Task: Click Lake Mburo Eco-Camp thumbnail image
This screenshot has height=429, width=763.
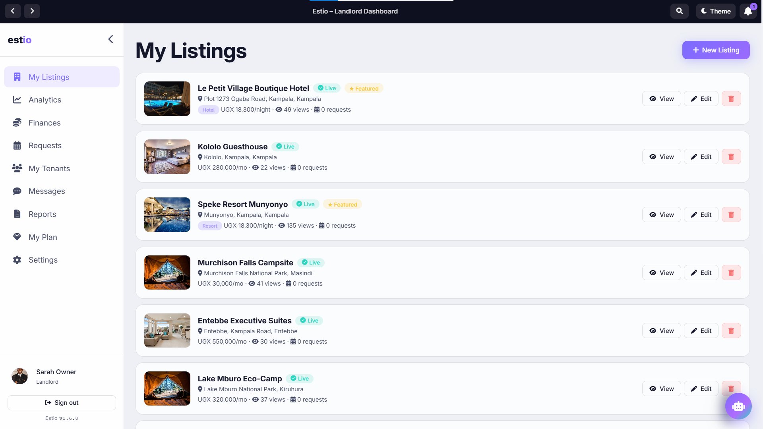Action: point(167,389)
